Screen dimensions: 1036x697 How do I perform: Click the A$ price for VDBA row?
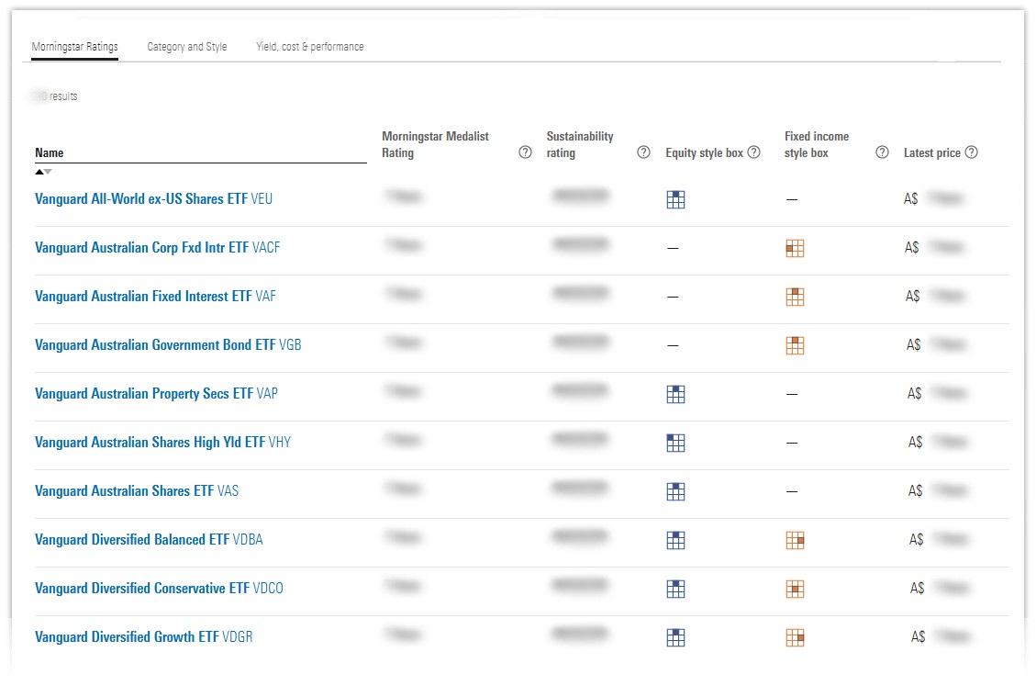tap(939, 540)
